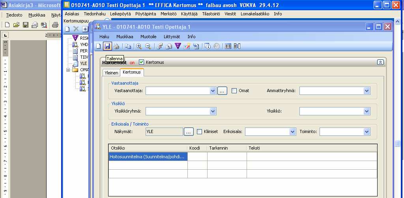404x198 pixels.
Task: Open the Yksikköryhmä dropdown
Action: [x=213, y=111]
